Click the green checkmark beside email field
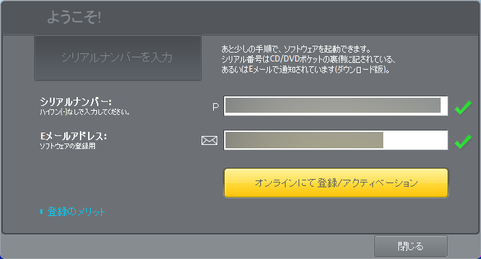 463,141
